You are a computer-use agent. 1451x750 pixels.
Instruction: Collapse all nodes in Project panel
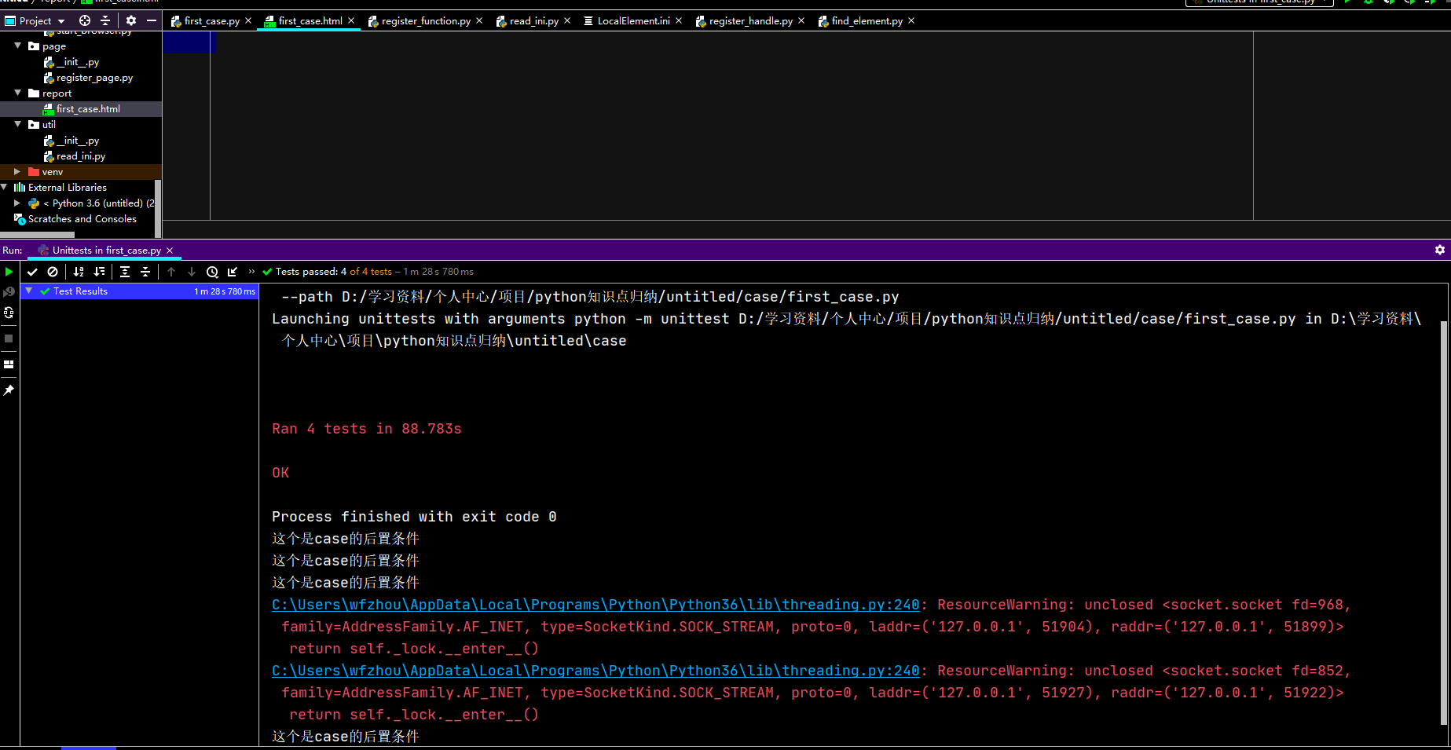click(x=105, y=20)
